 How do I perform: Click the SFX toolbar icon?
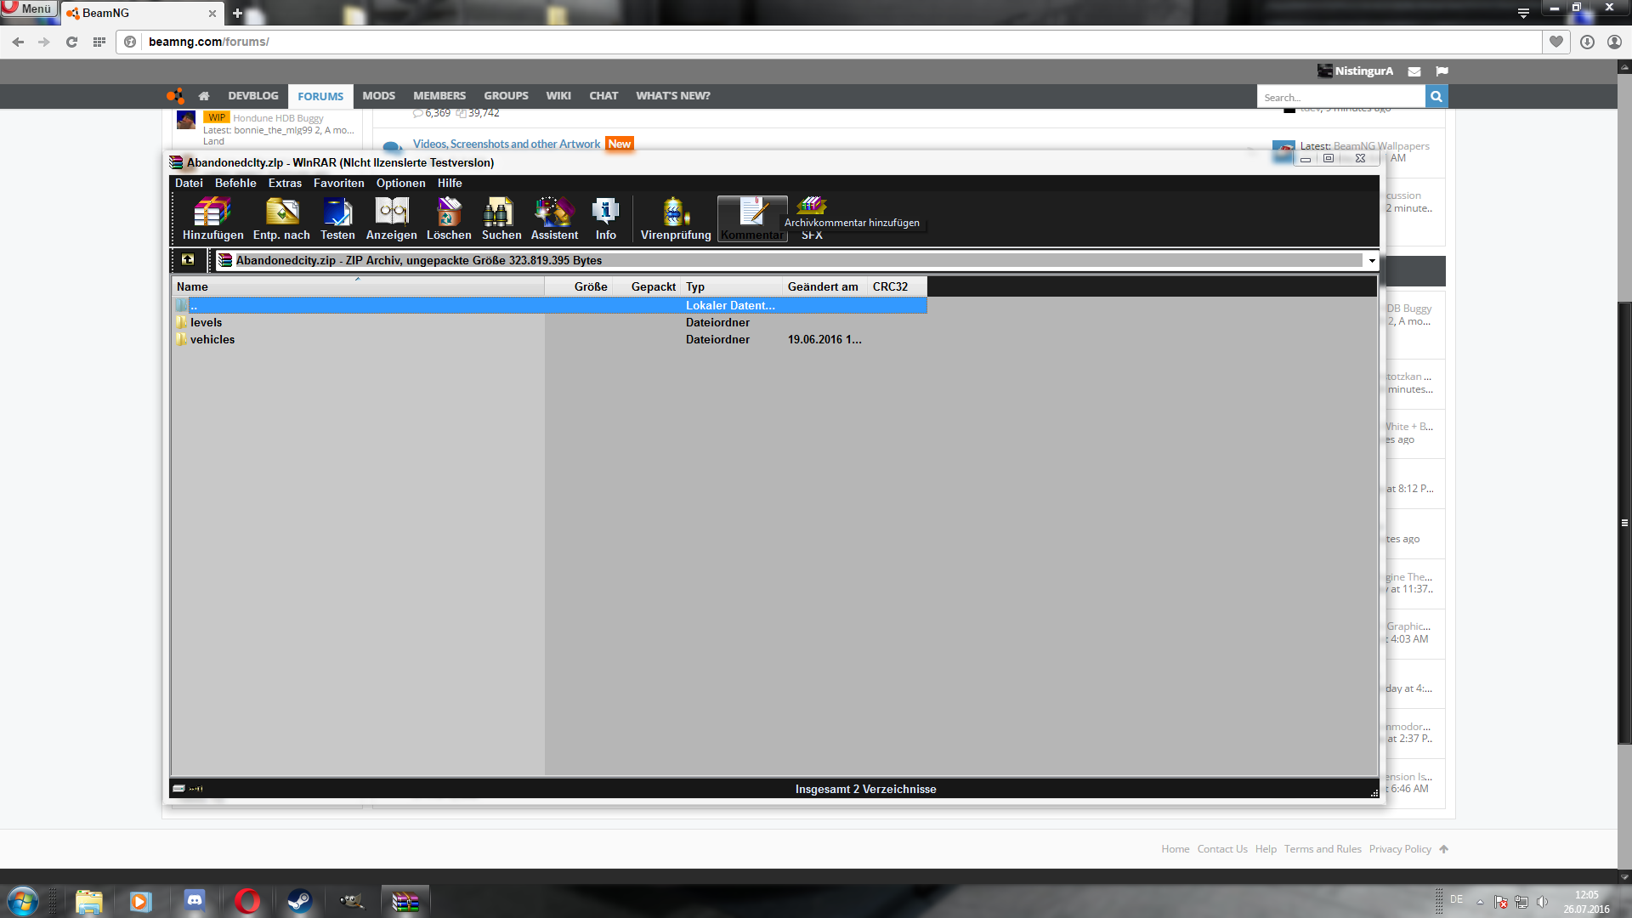(812, 218)
